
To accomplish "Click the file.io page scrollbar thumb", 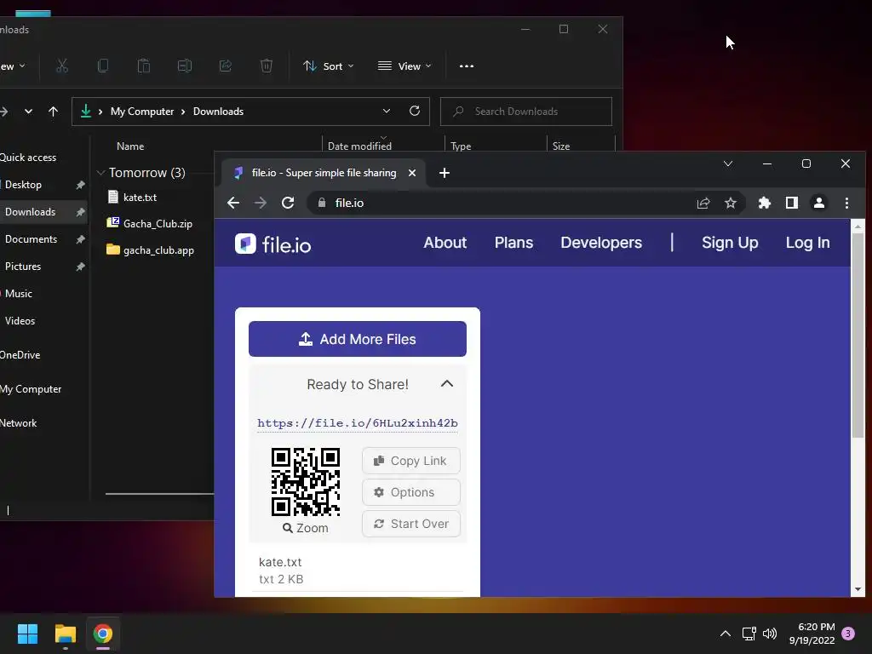I will (x=858, y=335).
